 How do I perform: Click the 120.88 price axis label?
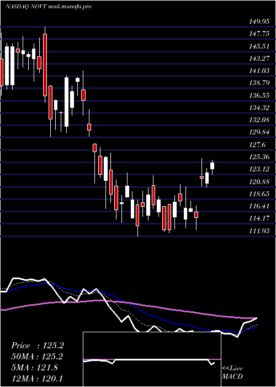tap(259, 181)
